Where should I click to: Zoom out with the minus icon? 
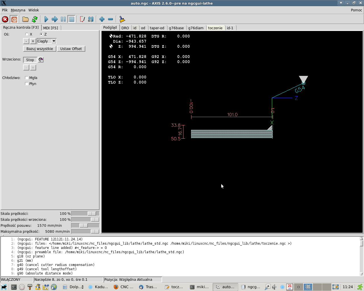(x=111, y=19)
